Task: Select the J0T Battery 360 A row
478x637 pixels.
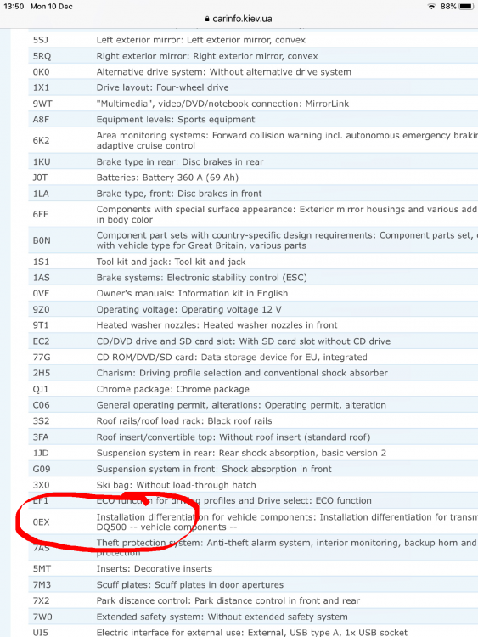Action: click(x=253, y=178)
